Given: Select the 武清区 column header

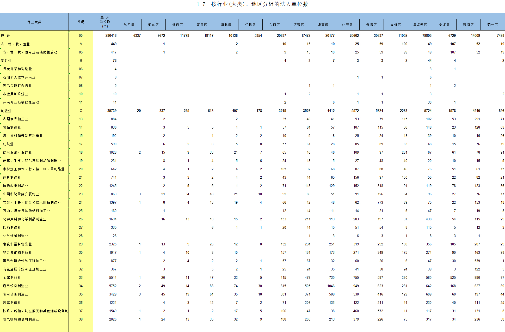Looking at the screenshot, I should click(372, 25).
